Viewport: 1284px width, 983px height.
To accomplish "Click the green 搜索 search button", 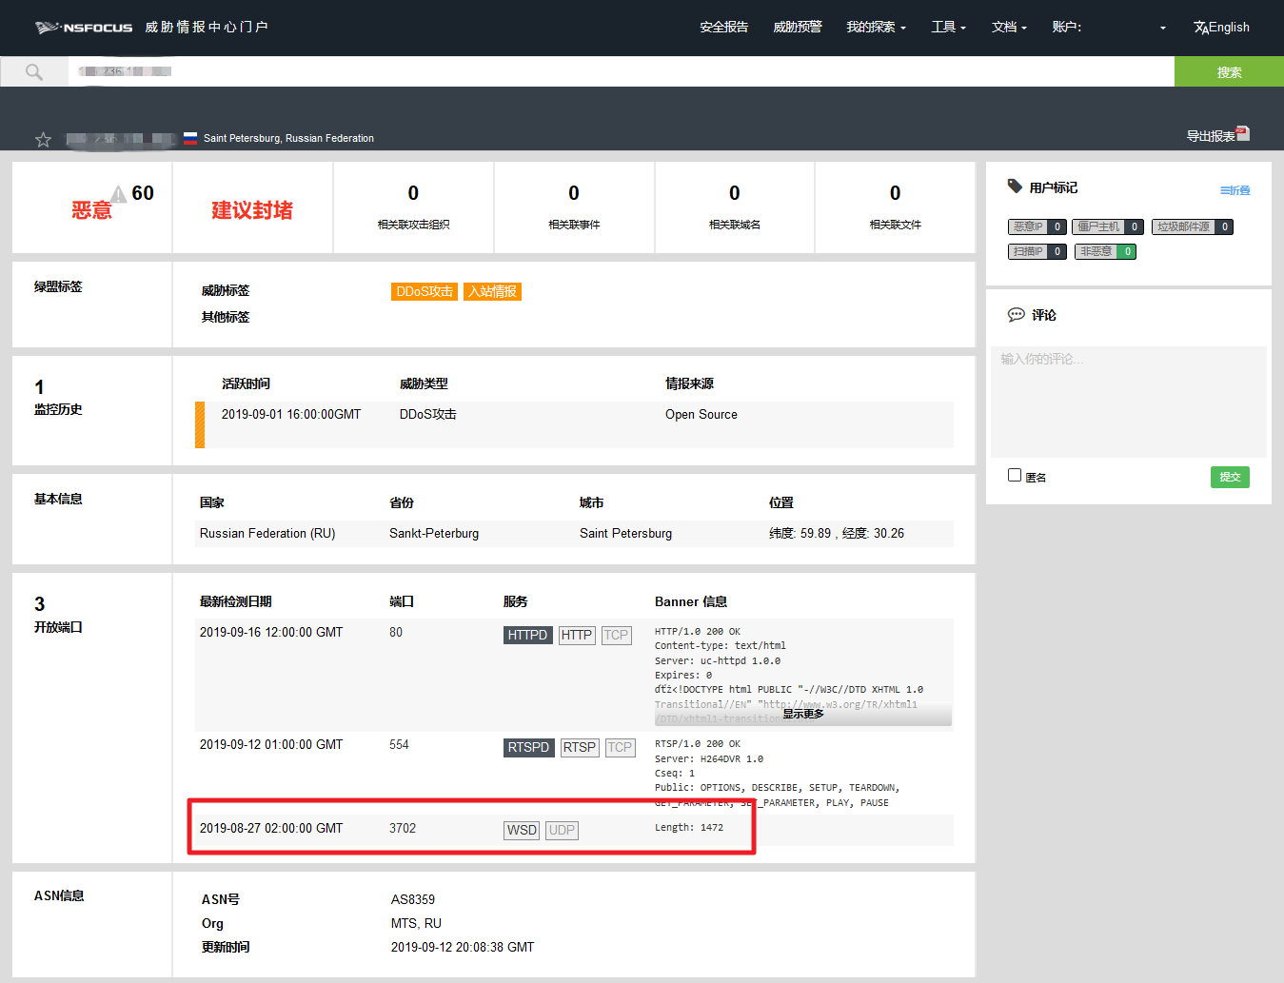I will [x=1228, y=72].
